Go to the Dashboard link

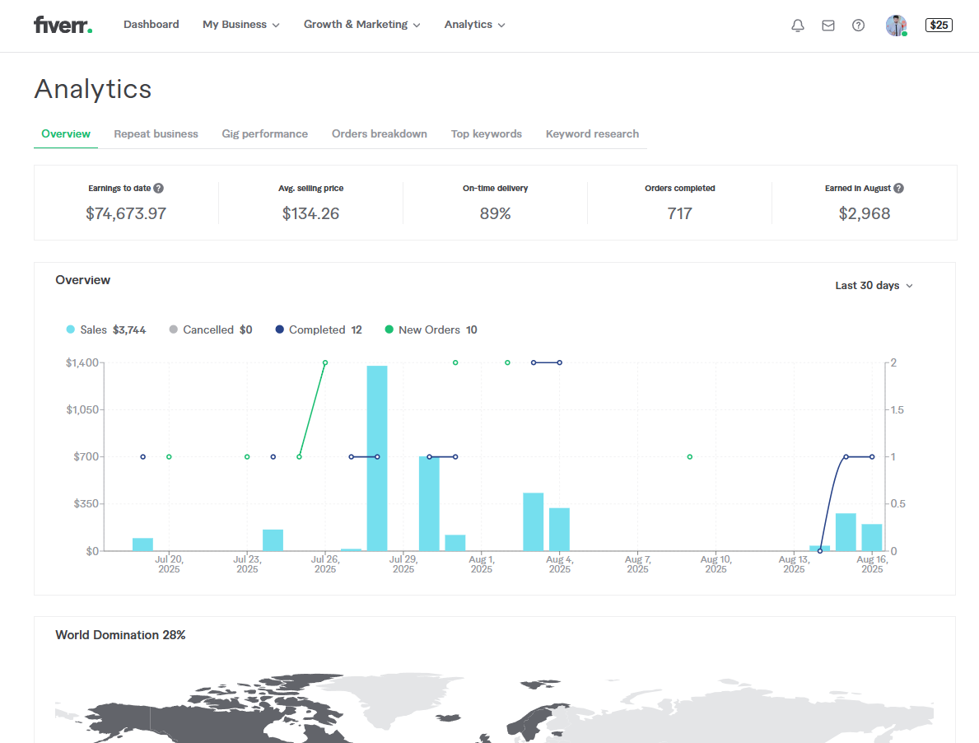click(x=152, y=25)
